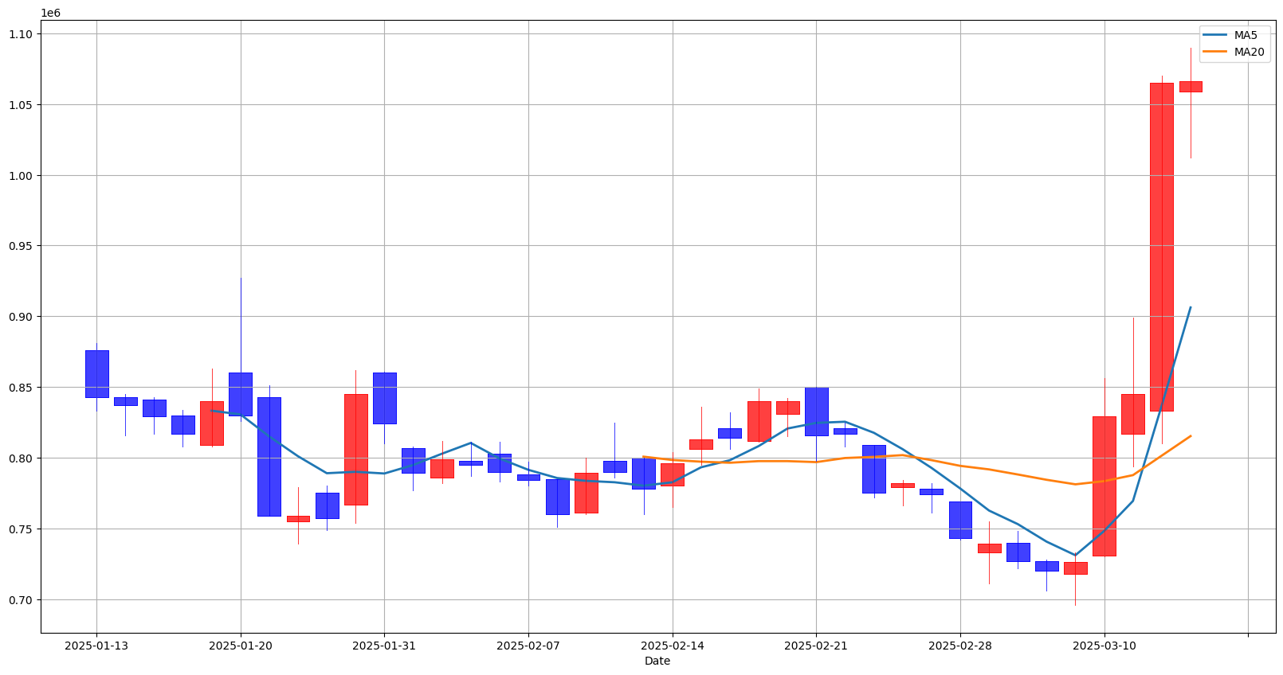Screen dimensions: 1283x675
Task: Select the blue candlestick on 2025-01-20
Action: [x=241, y=394]
